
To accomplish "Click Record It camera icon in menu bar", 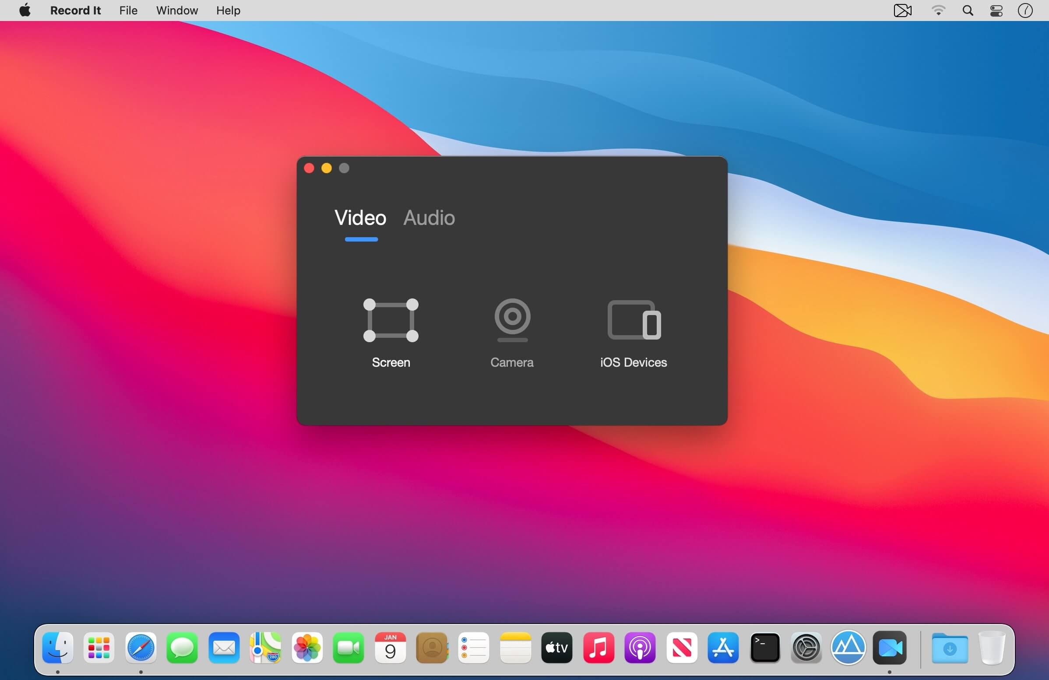I will (x=902, y=11).
